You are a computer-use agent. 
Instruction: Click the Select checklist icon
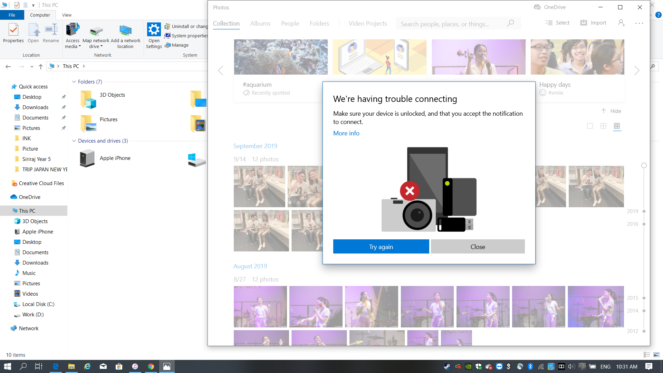[549, 23]
